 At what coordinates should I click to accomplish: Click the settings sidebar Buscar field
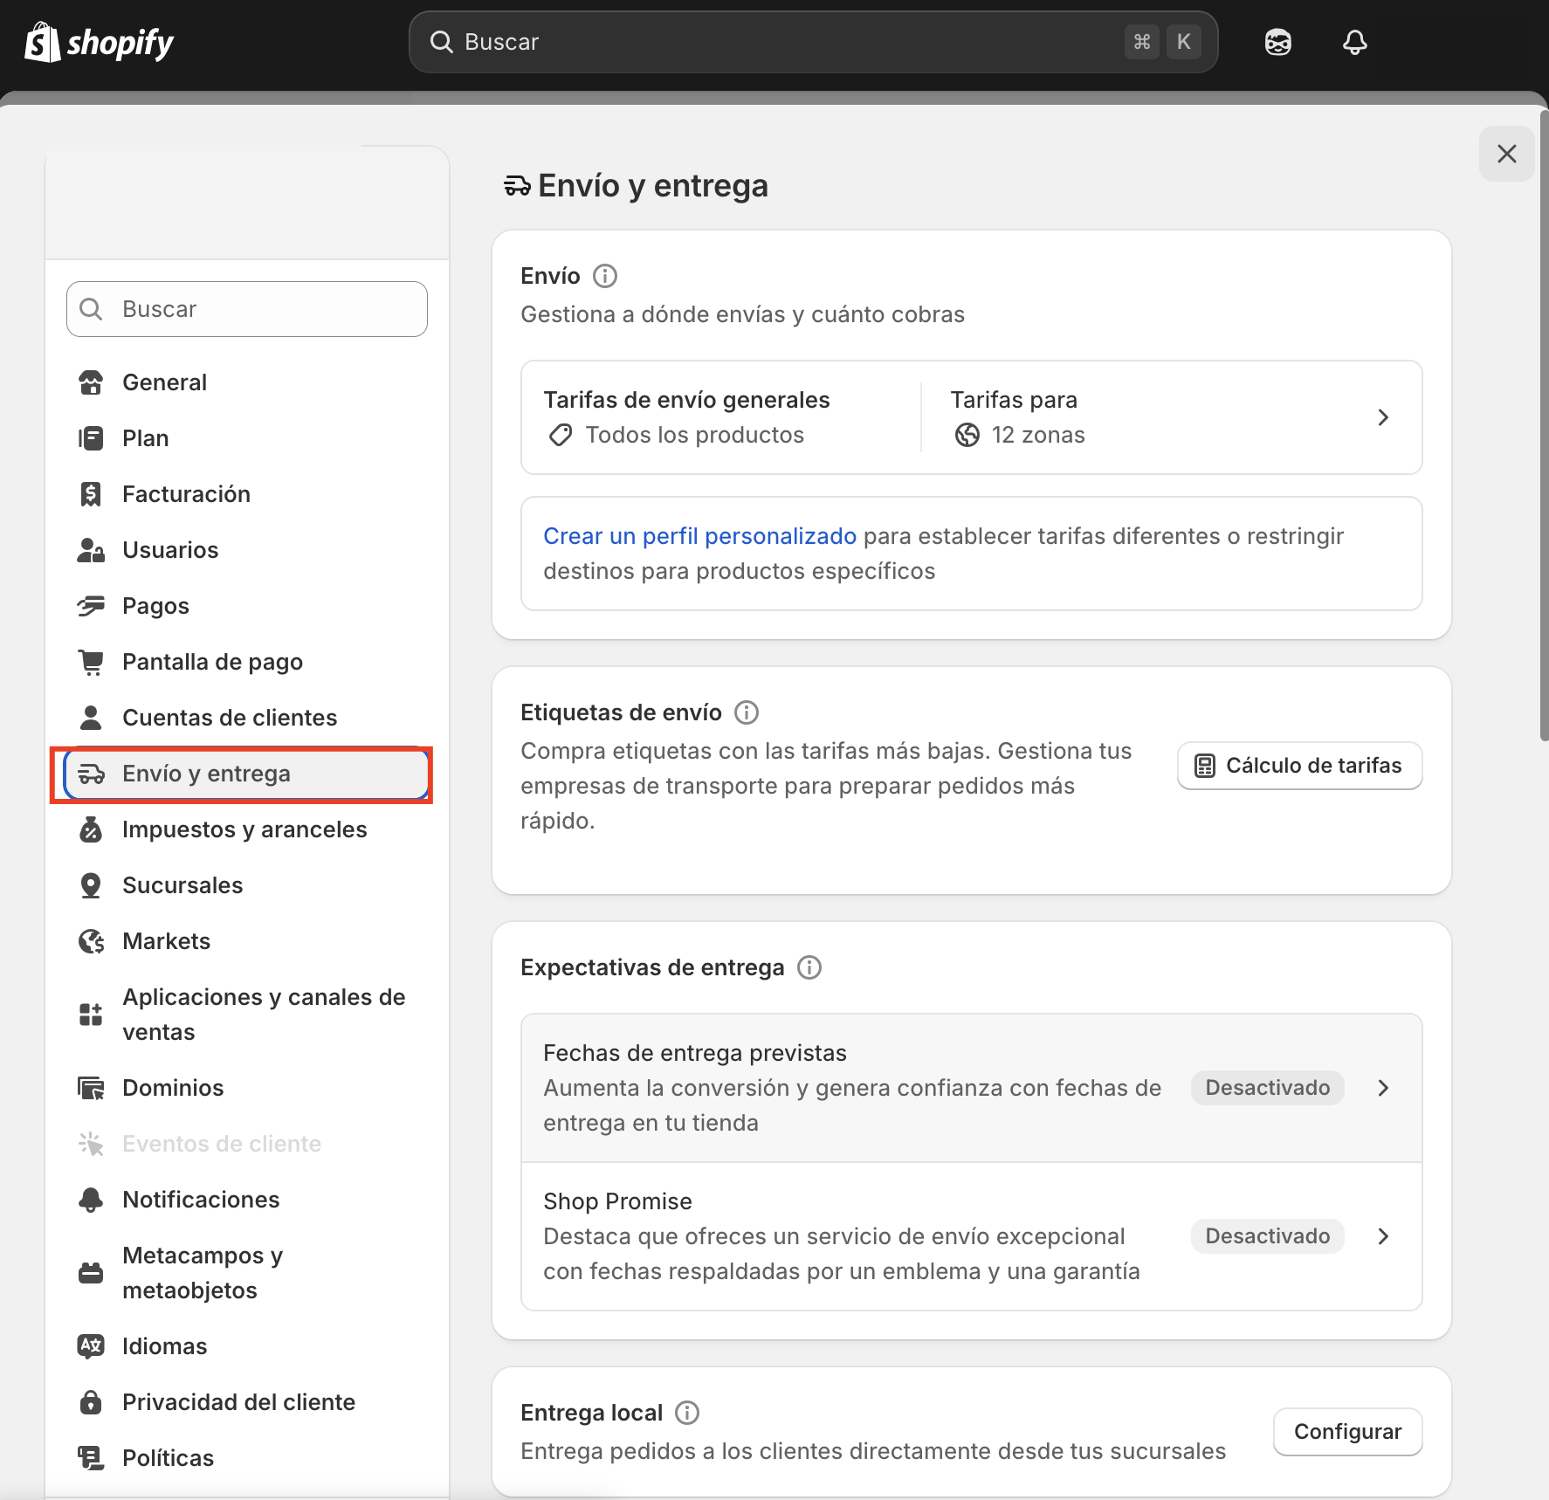coord(247,309)
